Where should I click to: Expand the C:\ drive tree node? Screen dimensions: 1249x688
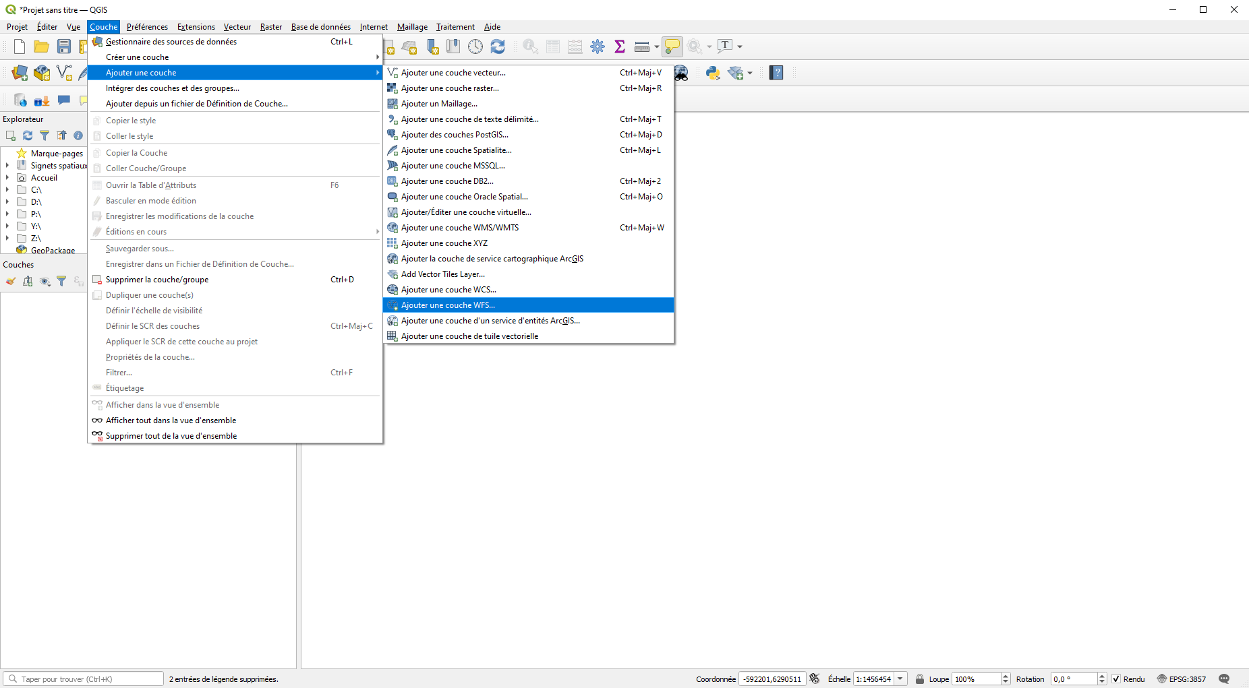pyautogui.click(x=7, y=190)
